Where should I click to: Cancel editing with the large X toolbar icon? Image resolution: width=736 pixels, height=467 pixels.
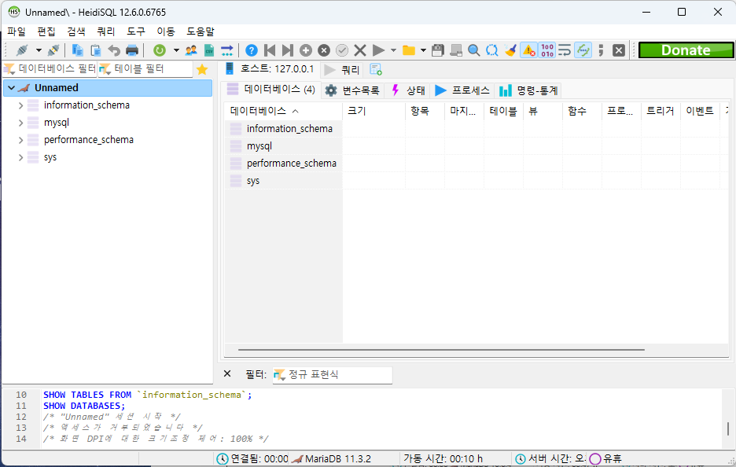(360, 50)
